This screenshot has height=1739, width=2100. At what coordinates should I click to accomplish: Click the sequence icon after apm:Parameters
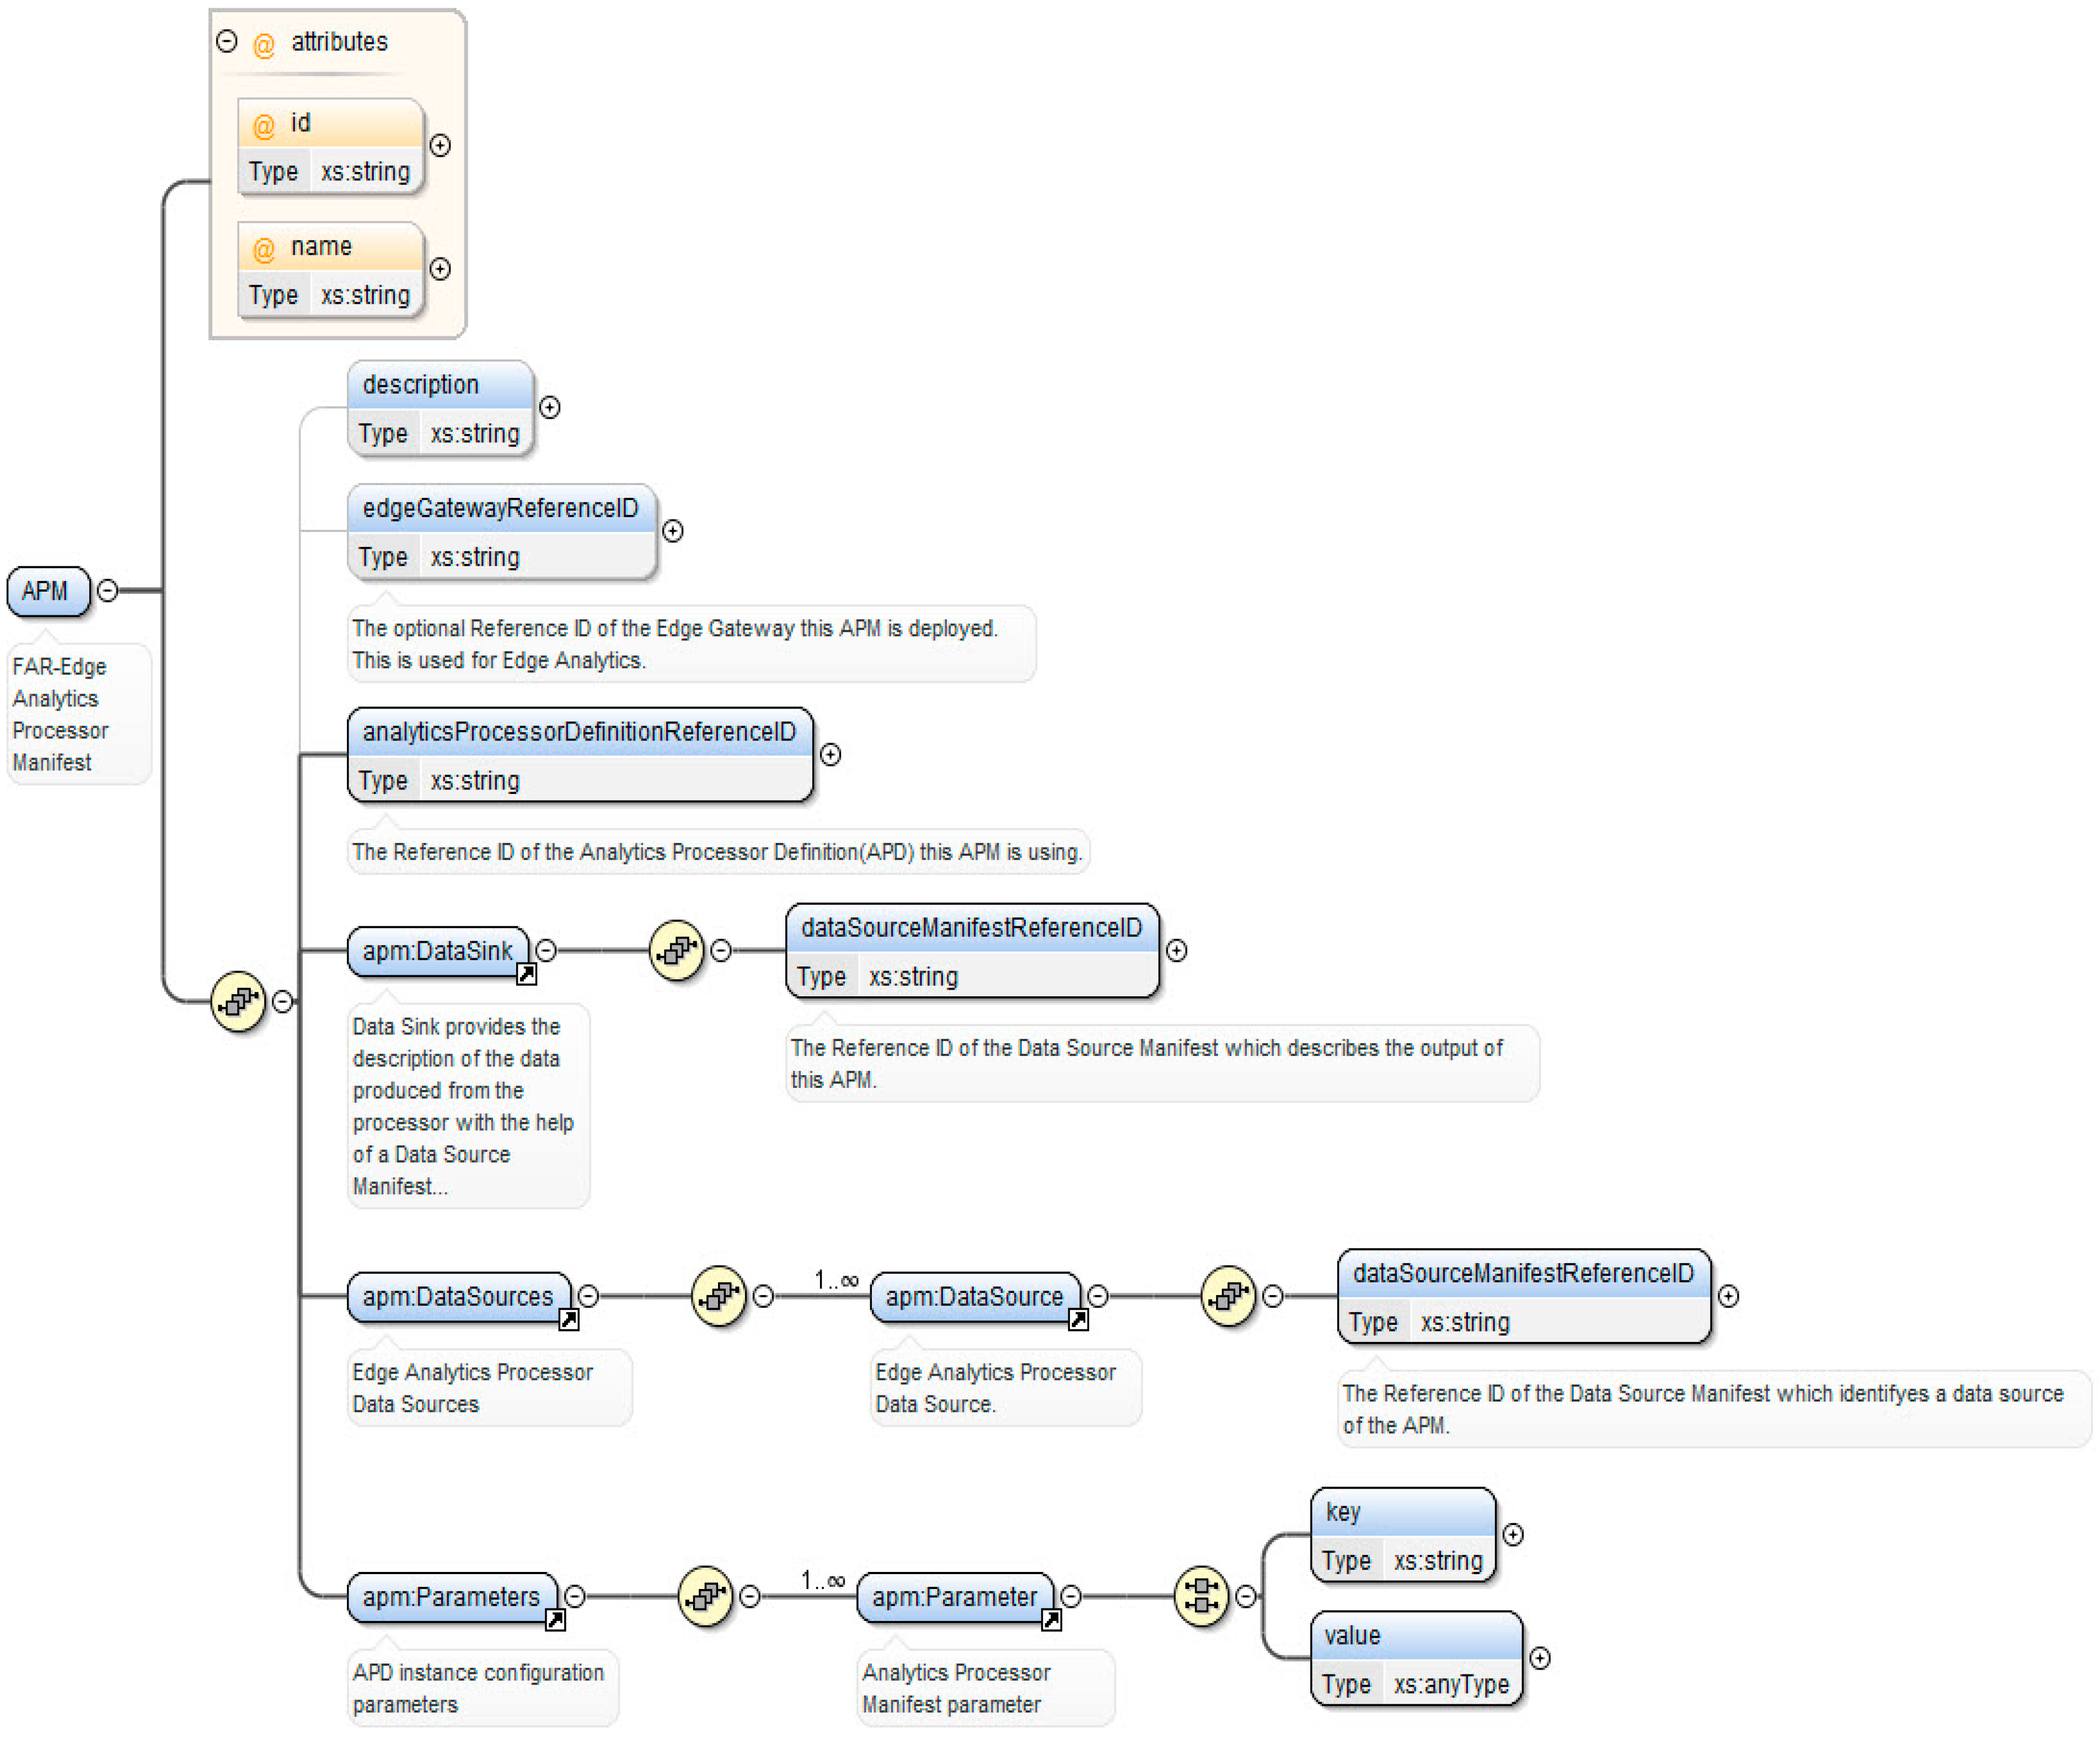tap(706, 1596)
